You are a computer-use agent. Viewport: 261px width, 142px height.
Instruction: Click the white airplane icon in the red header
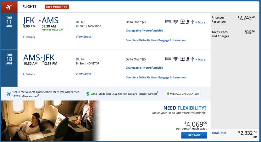click(x=9, y=7)
